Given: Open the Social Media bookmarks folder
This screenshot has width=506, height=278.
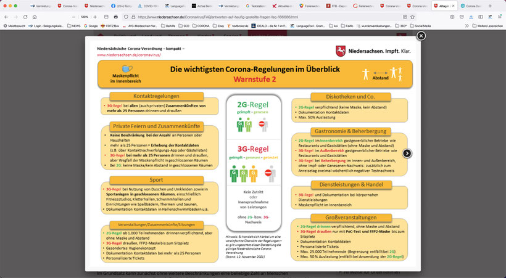Looking at the screenshot, I should point(420,26).
